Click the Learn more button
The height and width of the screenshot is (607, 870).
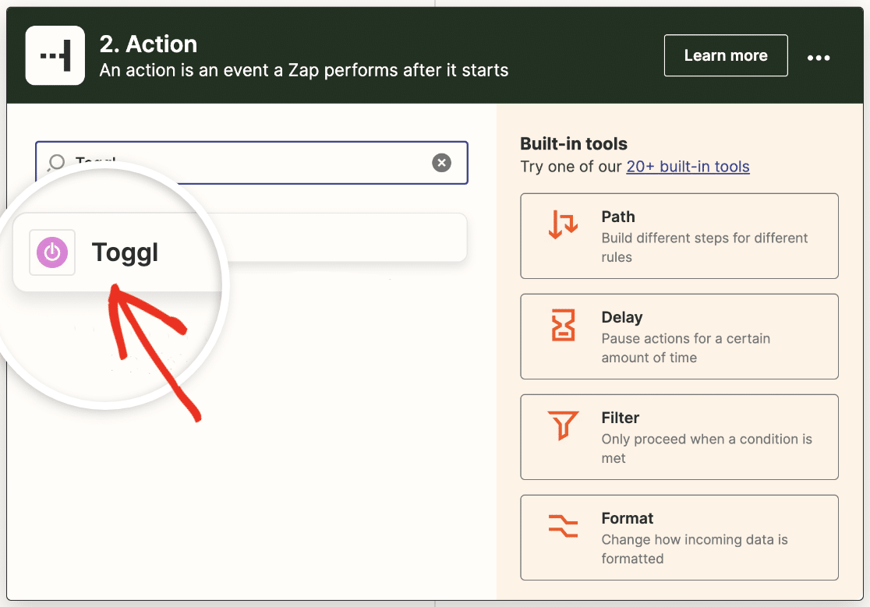tap(726, 55)
